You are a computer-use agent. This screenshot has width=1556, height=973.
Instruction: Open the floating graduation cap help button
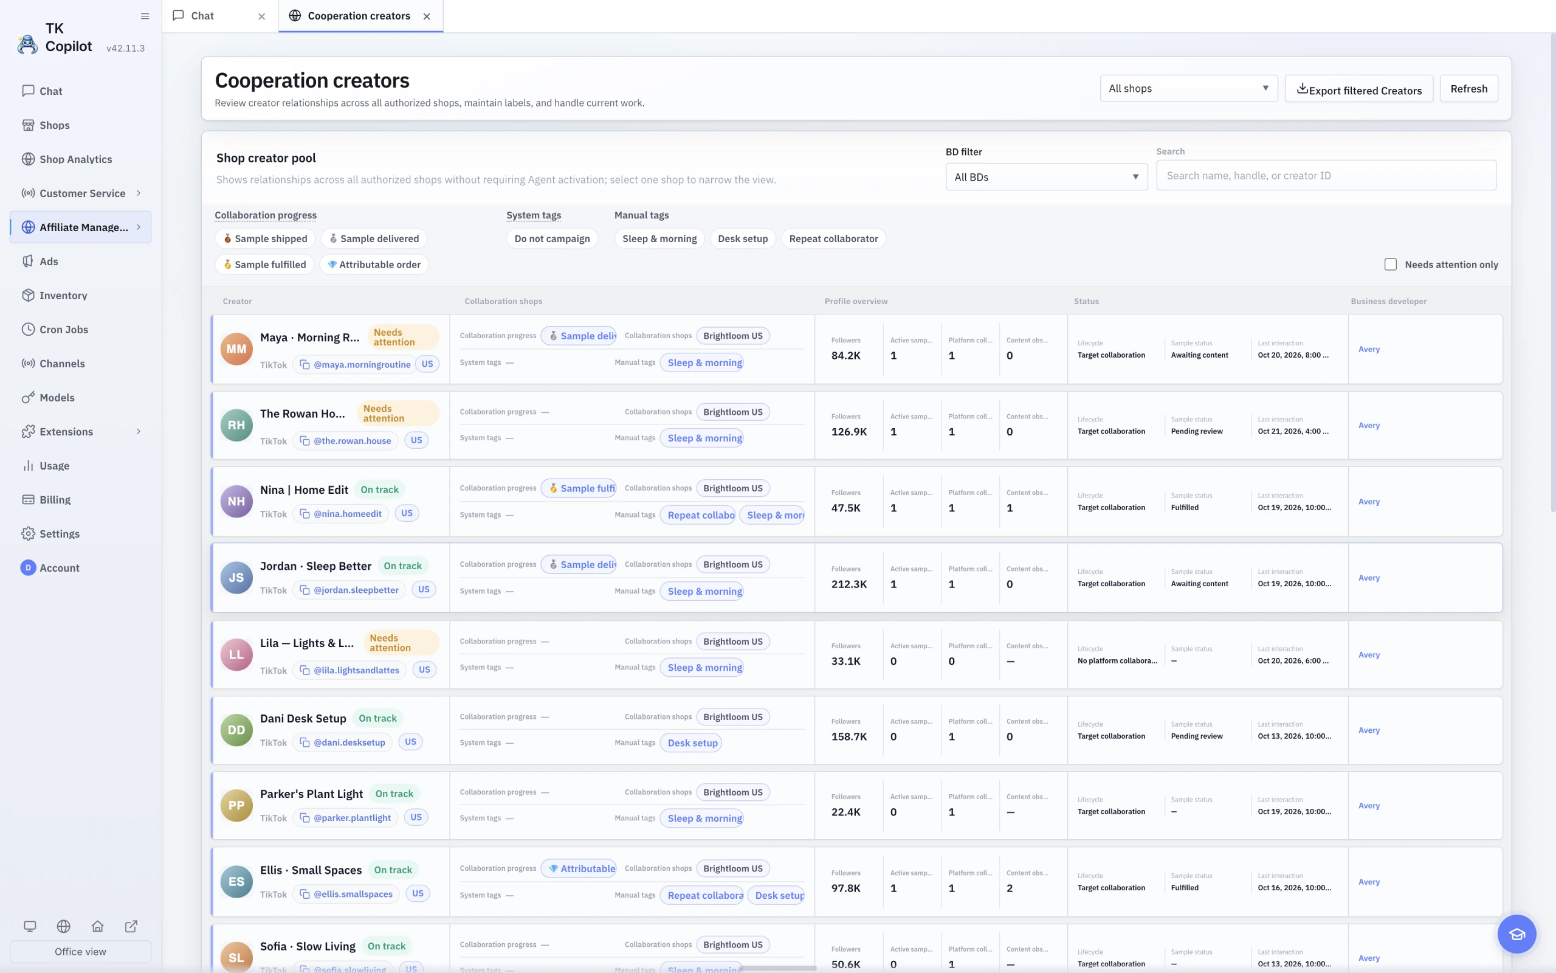[x=1516, y=933]
